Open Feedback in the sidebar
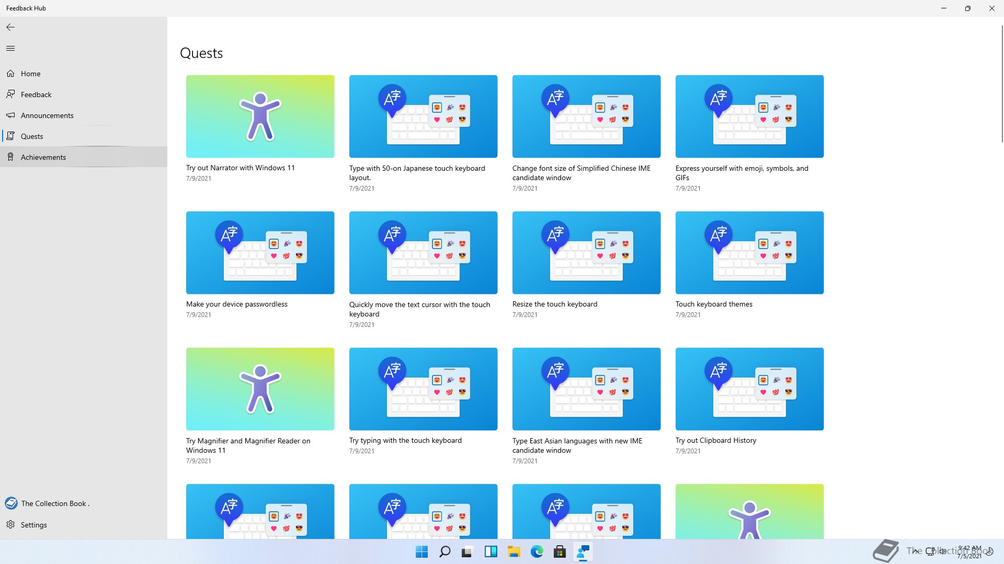 pyautogui.click(x=84, y=95)
